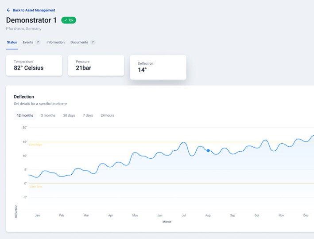Viewport: 314px width, 239px height.
Task: Pick the 7 days timeframe
Action: pos(88,115)
